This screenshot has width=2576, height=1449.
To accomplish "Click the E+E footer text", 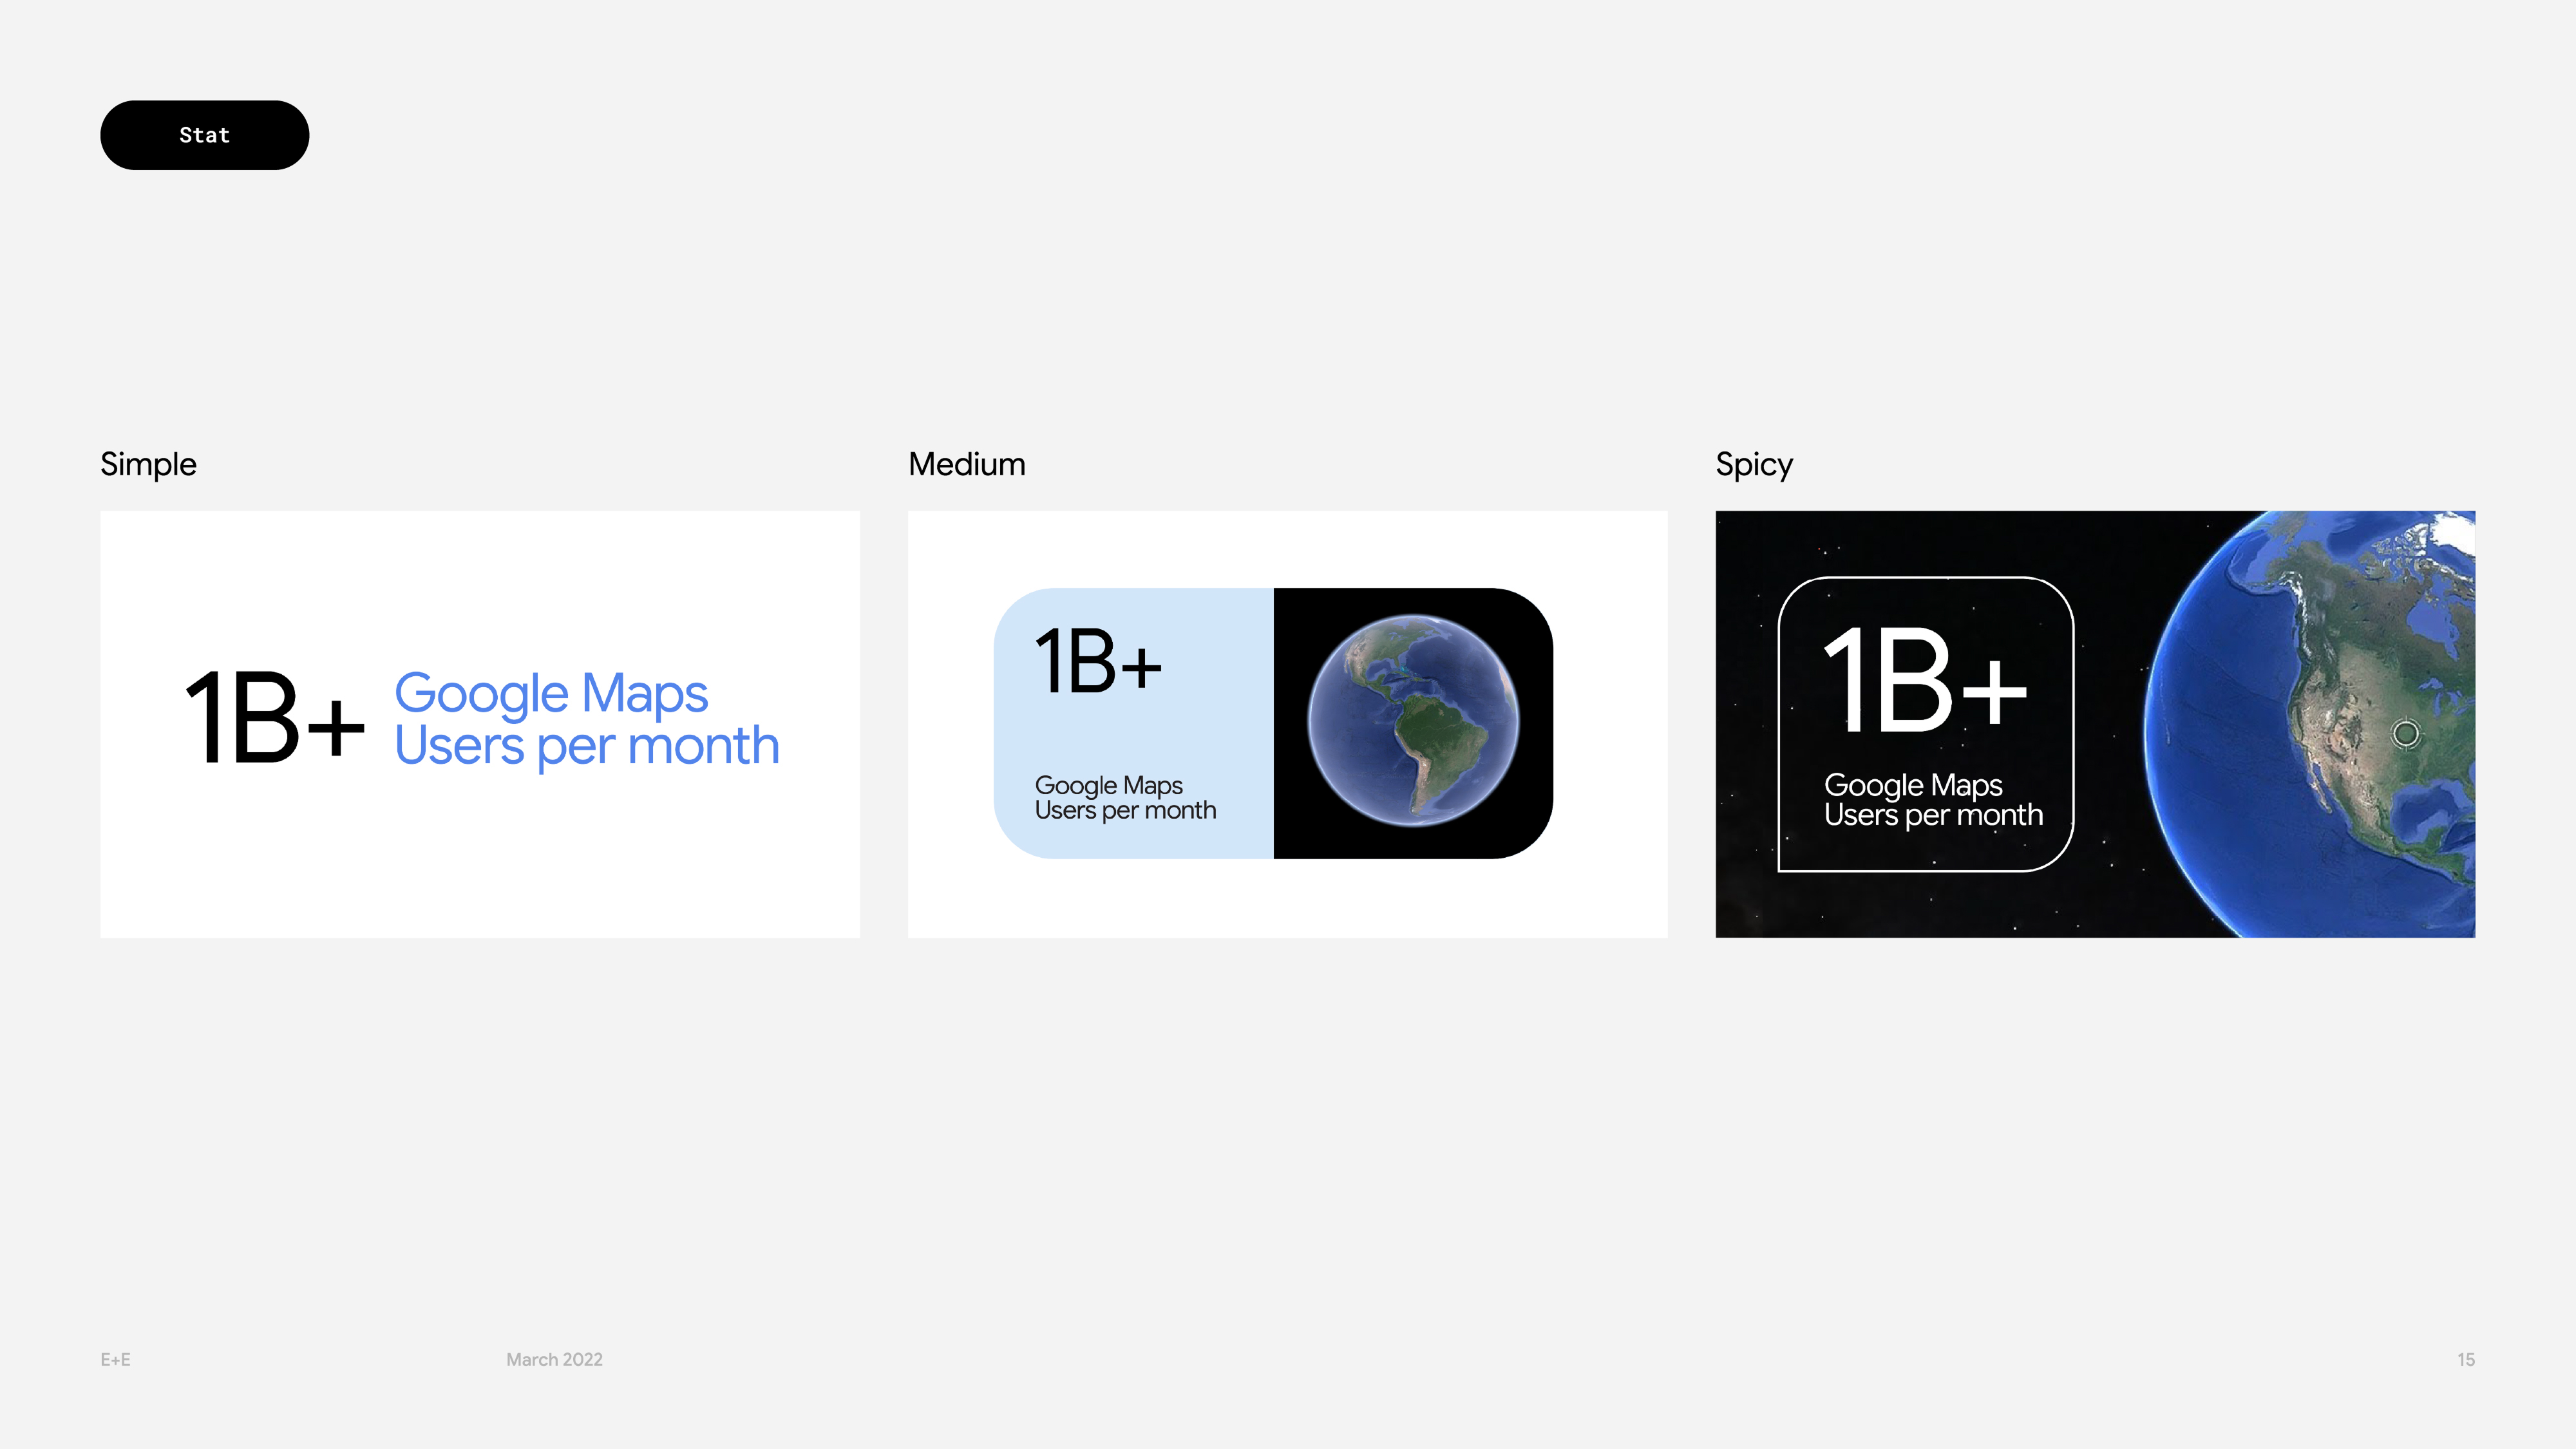I will 115,1359.
